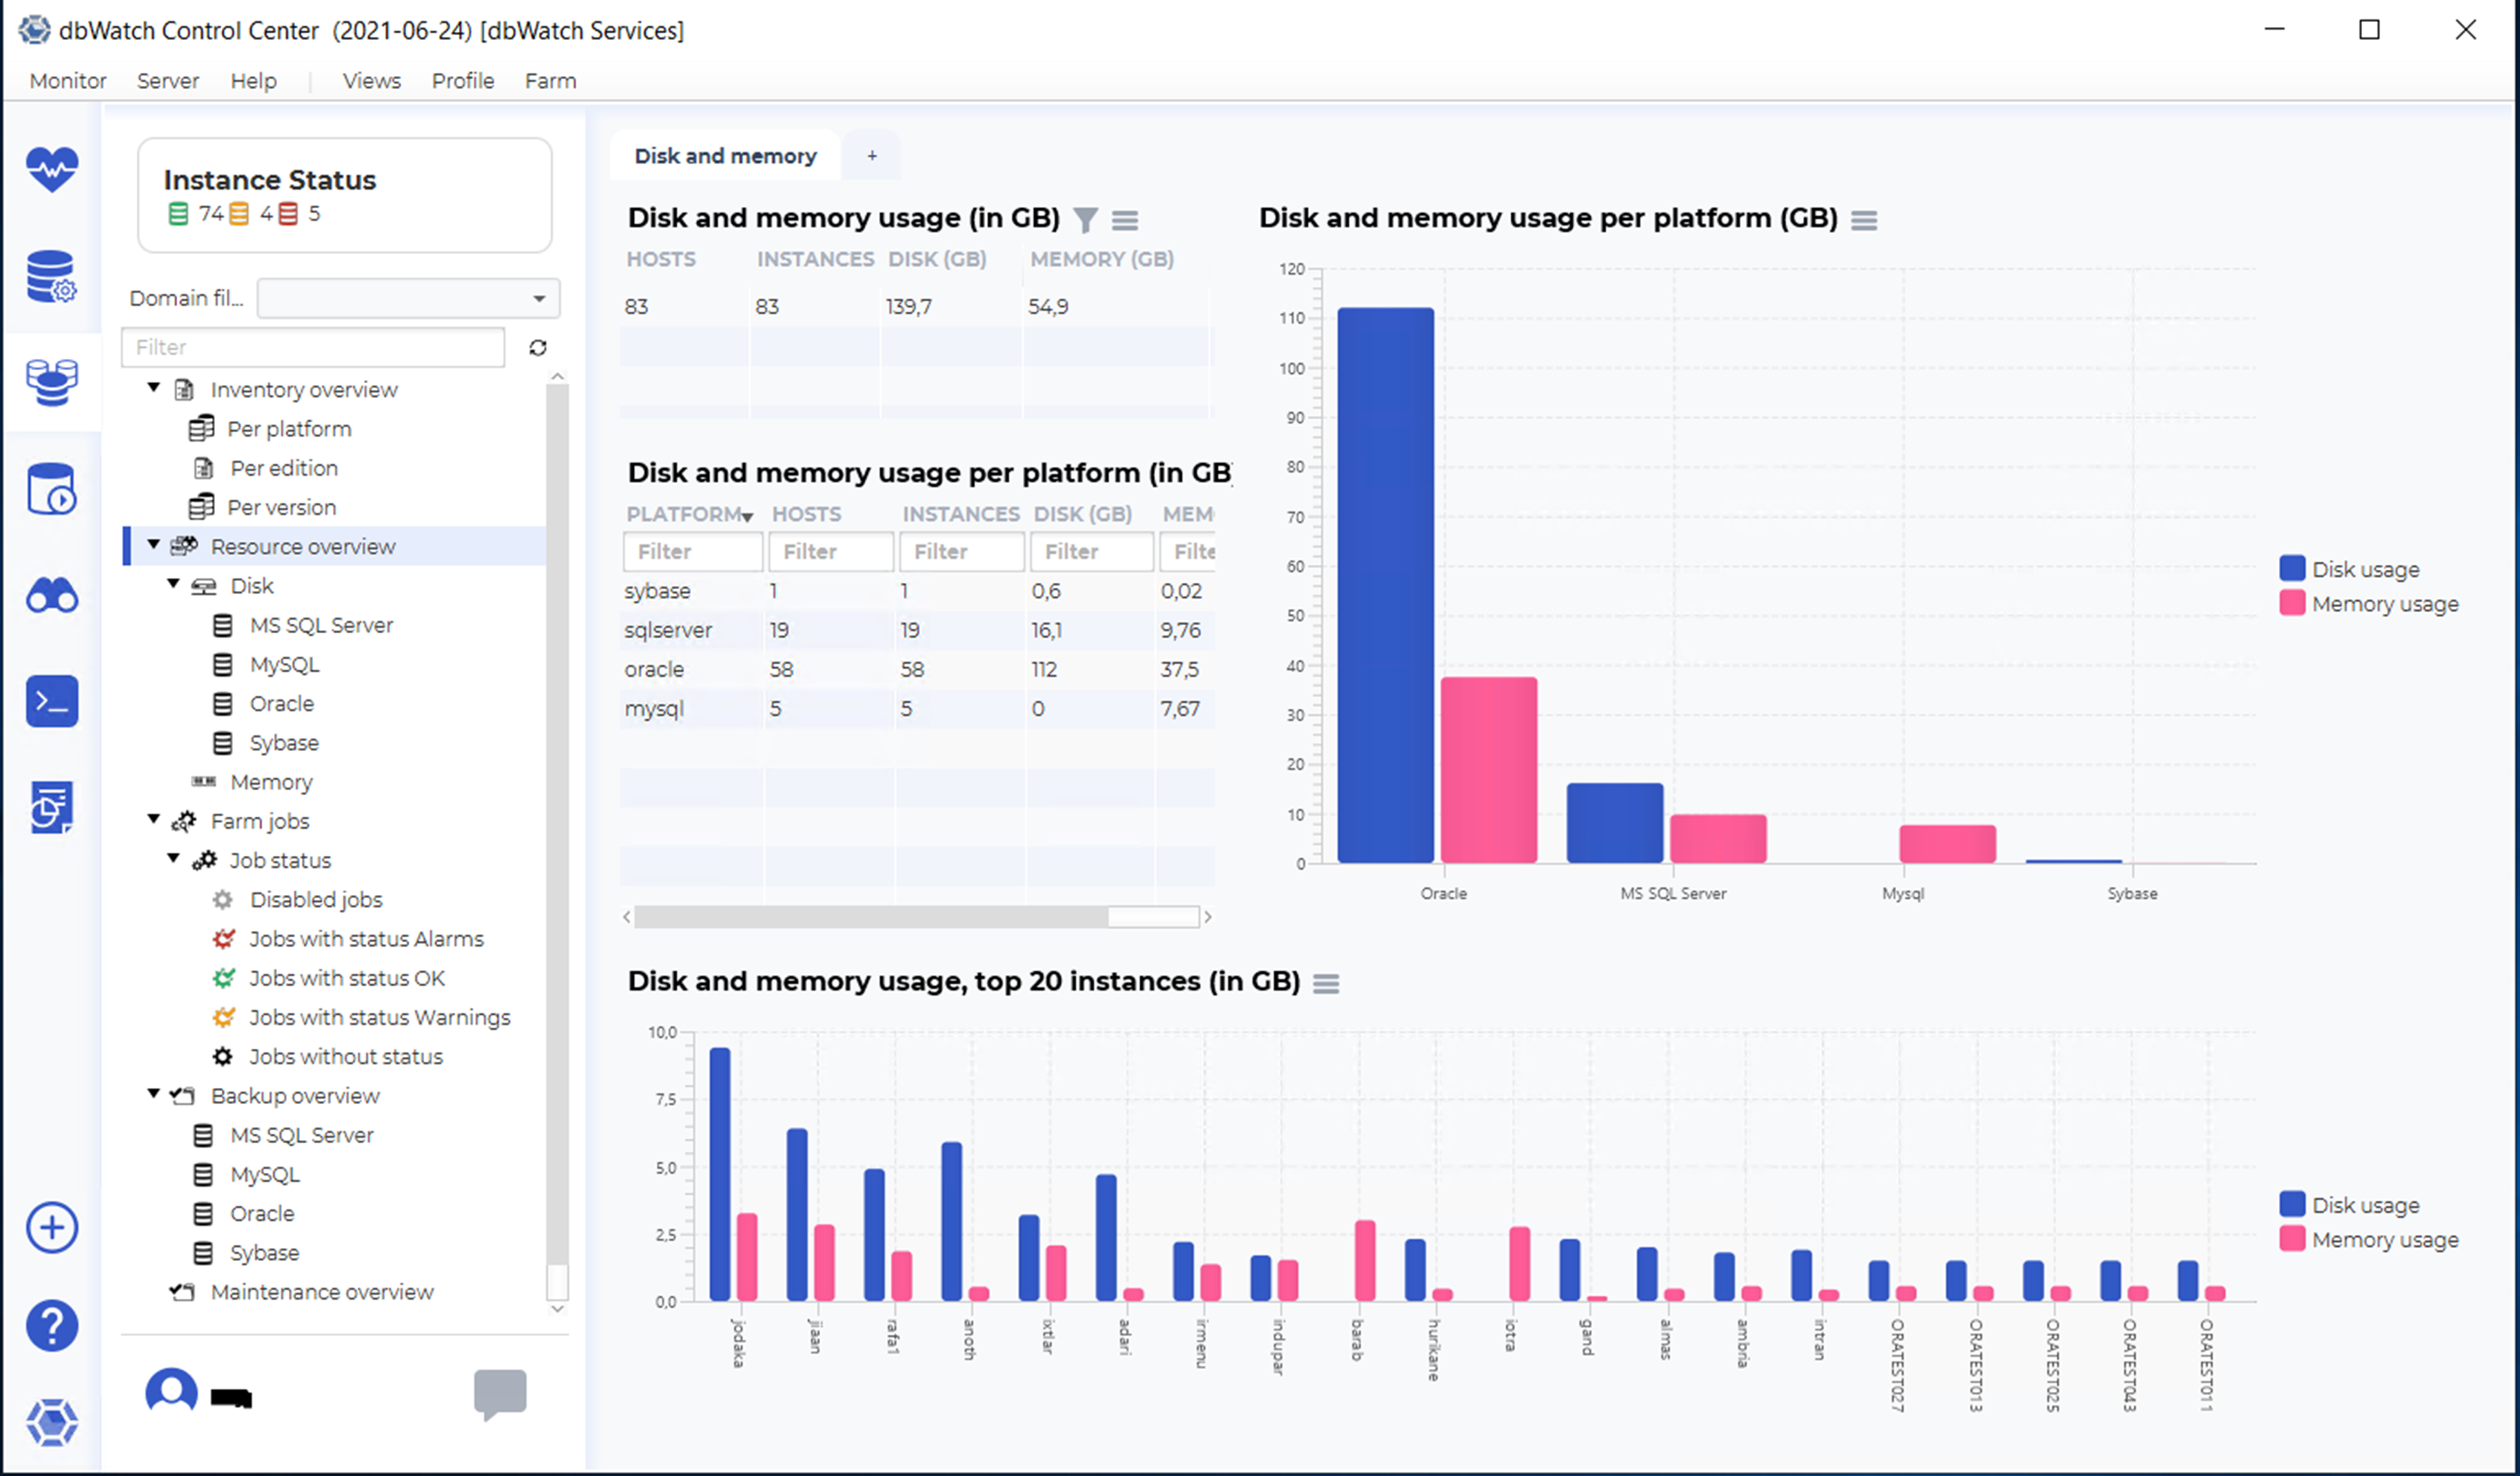
Task: Select Jobs with status Alarms
Action: [x=365, y=938]
